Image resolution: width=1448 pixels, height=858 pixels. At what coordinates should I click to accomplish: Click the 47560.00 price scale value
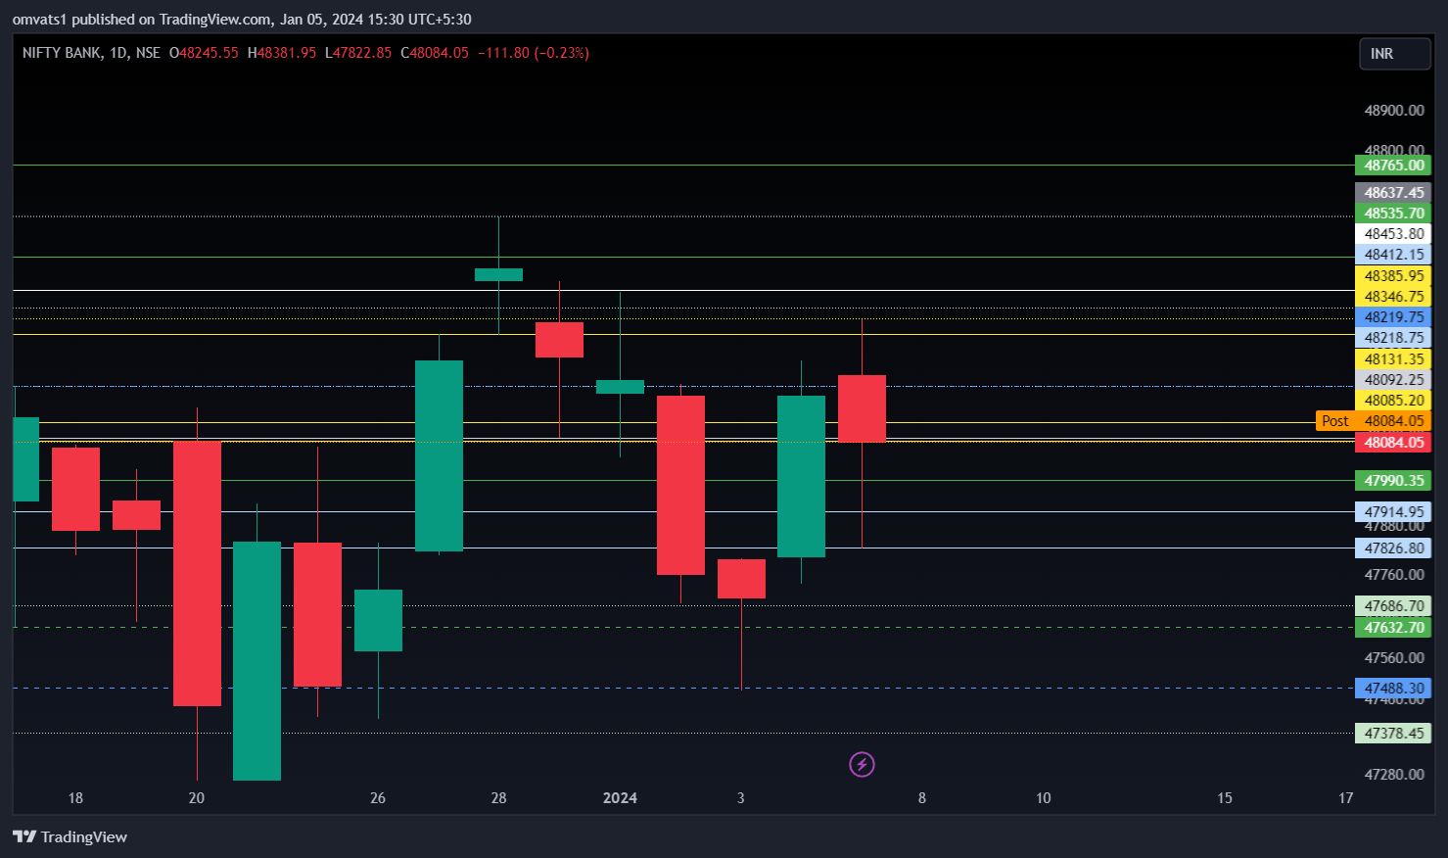tap(1394, 658)
